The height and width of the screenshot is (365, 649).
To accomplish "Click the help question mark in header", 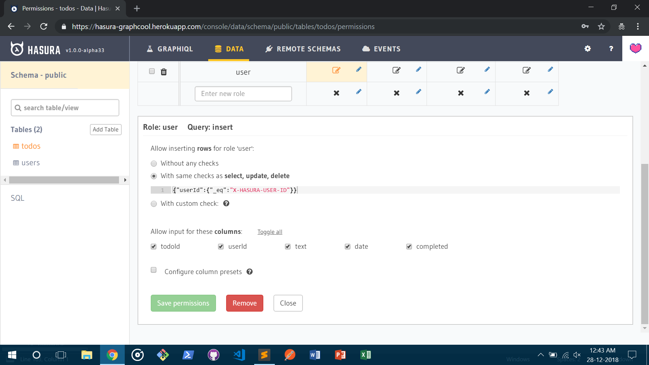I will (611, 49).
